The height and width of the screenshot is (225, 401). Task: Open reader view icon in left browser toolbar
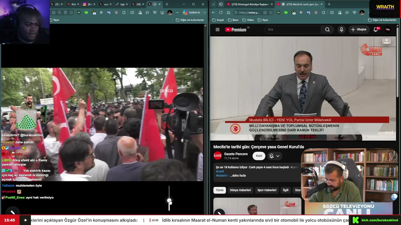(x=65, y=12)
